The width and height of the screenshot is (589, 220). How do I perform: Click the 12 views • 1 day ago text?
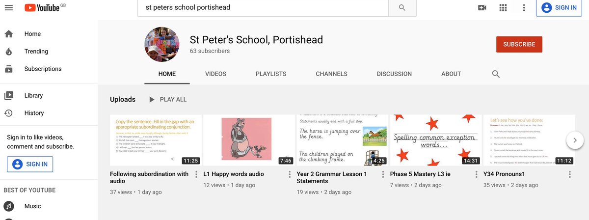229,185
